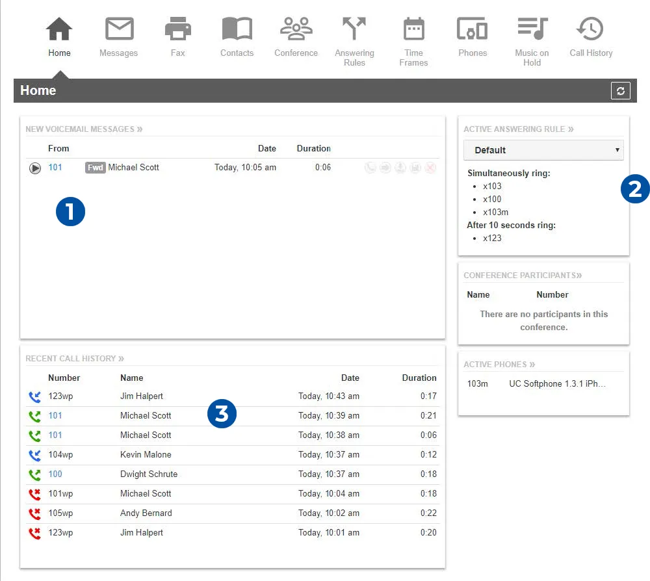Click outbound call icon for the 10:38 am call
The width and height of the screenshot is (650, 581).
click(x=35, y=435)
